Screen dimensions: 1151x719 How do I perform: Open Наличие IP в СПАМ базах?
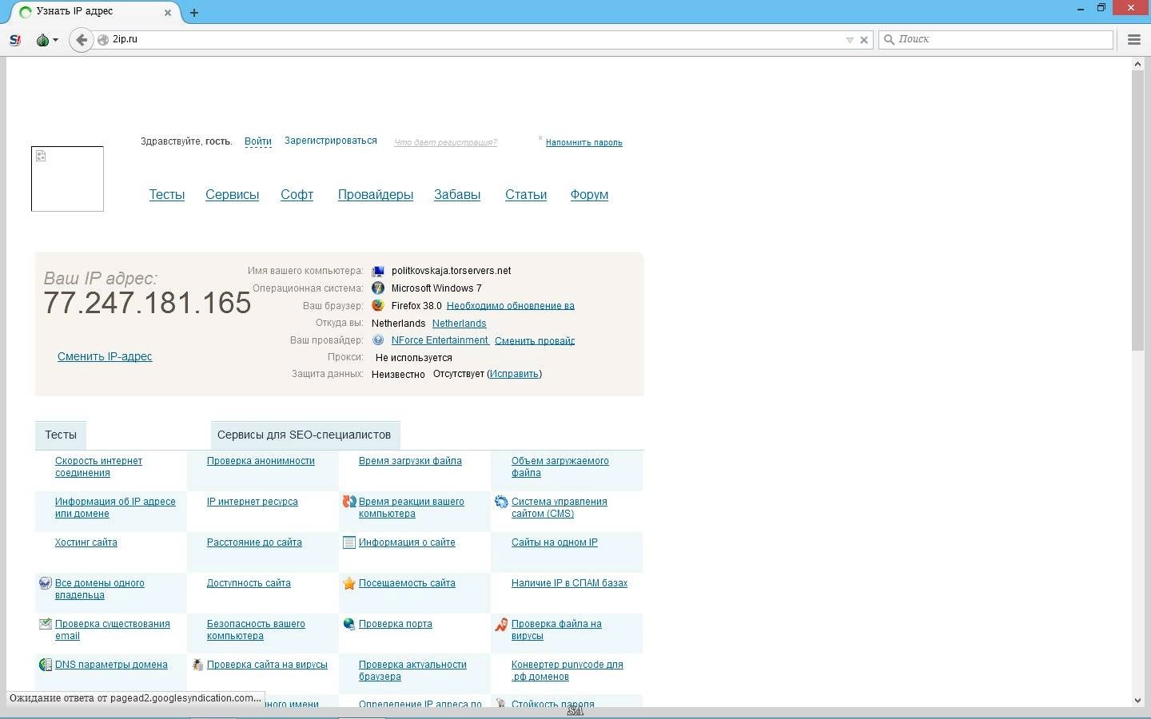tap(569, 583)
